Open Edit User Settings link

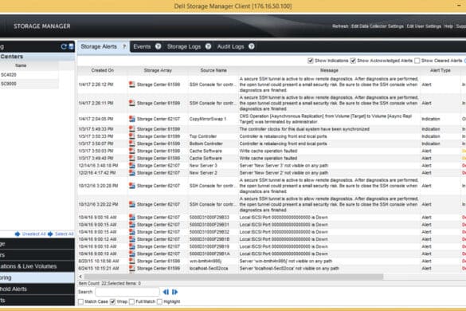pos(424,26)
